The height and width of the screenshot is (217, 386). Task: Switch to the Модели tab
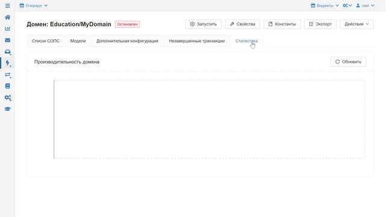(78, 41)
